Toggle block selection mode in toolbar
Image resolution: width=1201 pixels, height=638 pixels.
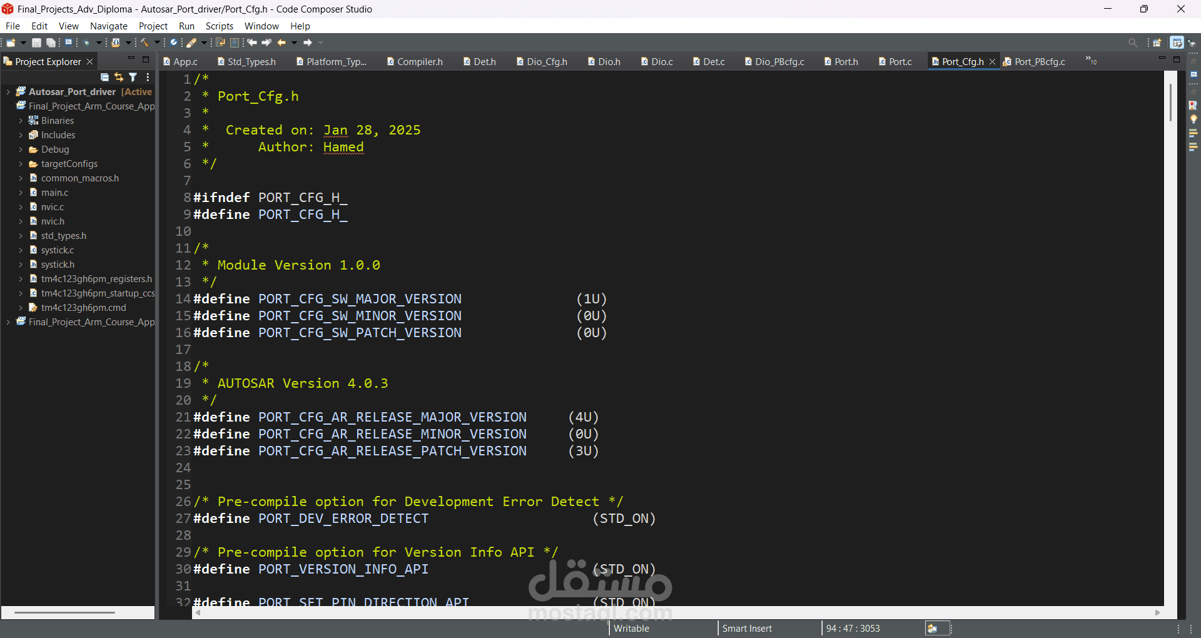235,43
